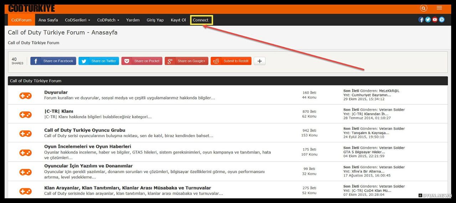Click Share on Google+ button
Viewport: 456px width, 203px height.
pos(186,61)
